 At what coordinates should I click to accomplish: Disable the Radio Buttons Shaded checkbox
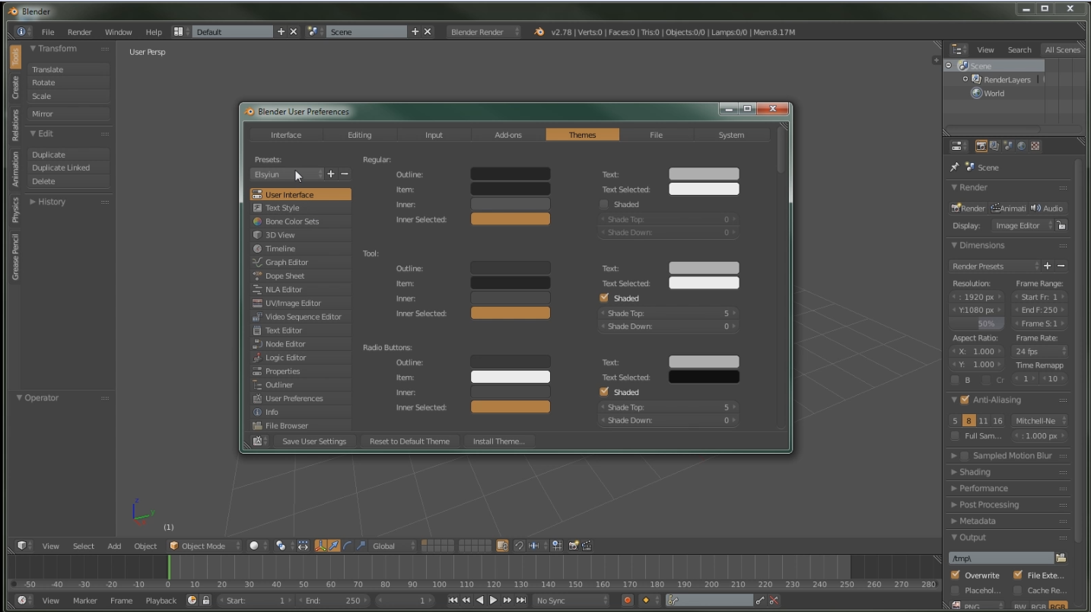point(604,392)
